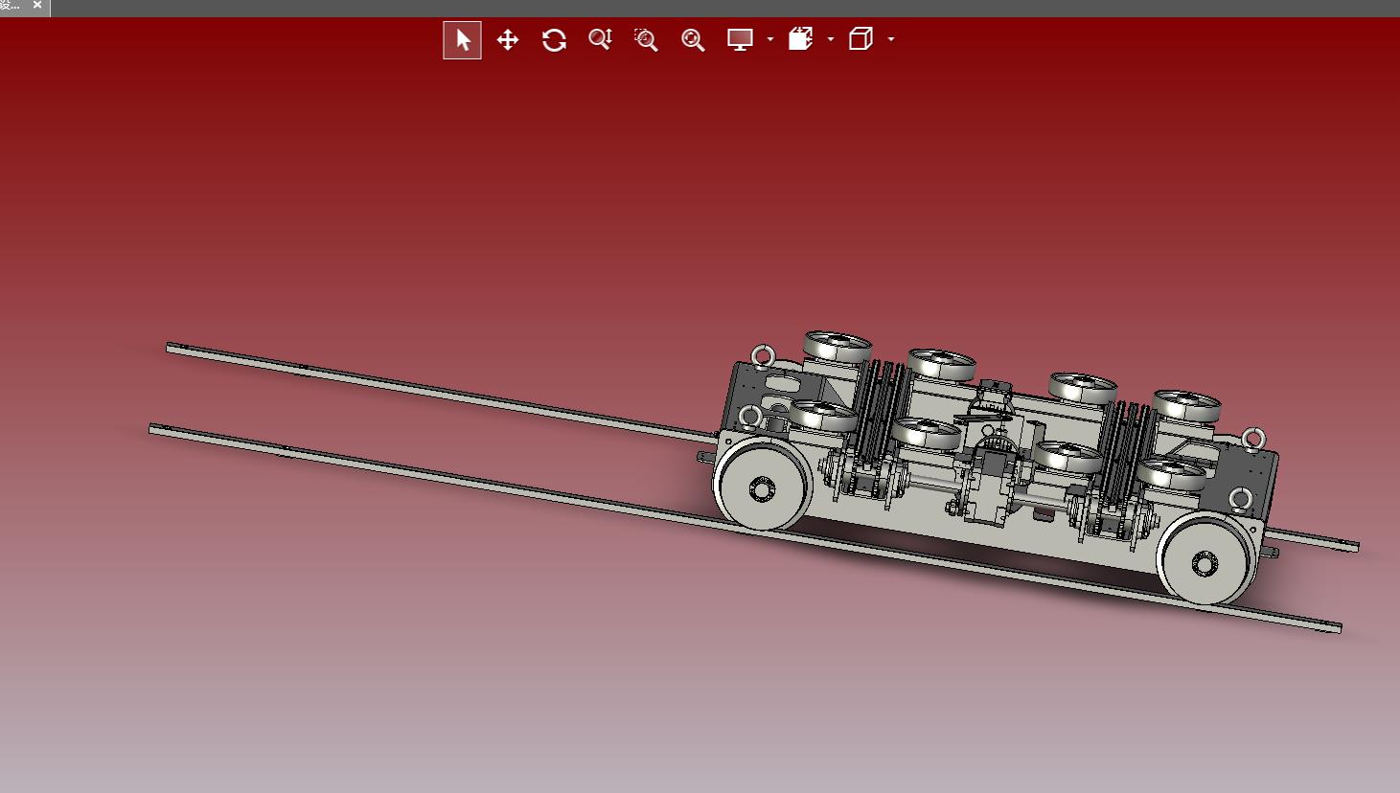Open the cube view orientation dropdown arrow
This screenshot has height=793, width=1400.
click(891, 39)
